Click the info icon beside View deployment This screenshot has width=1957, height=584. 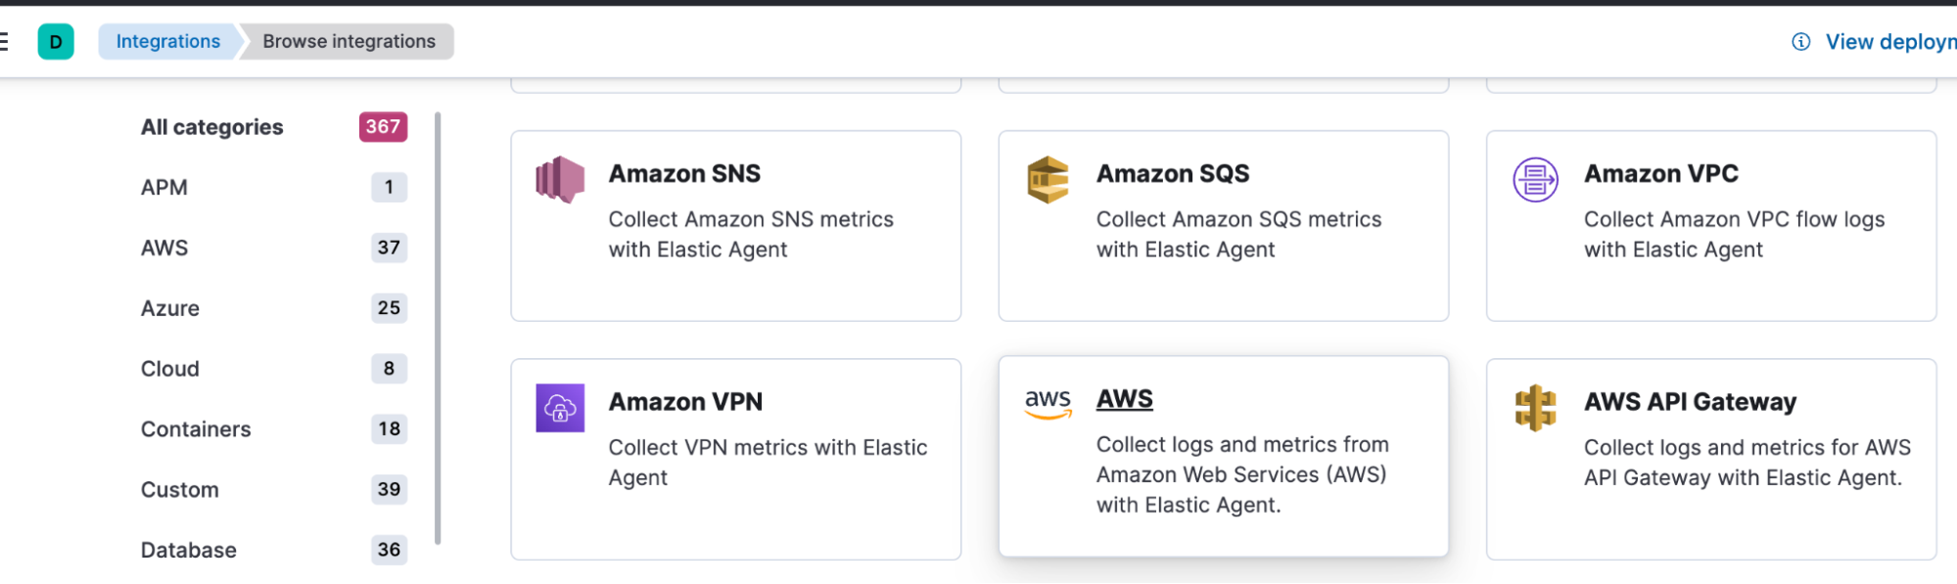1800,41
